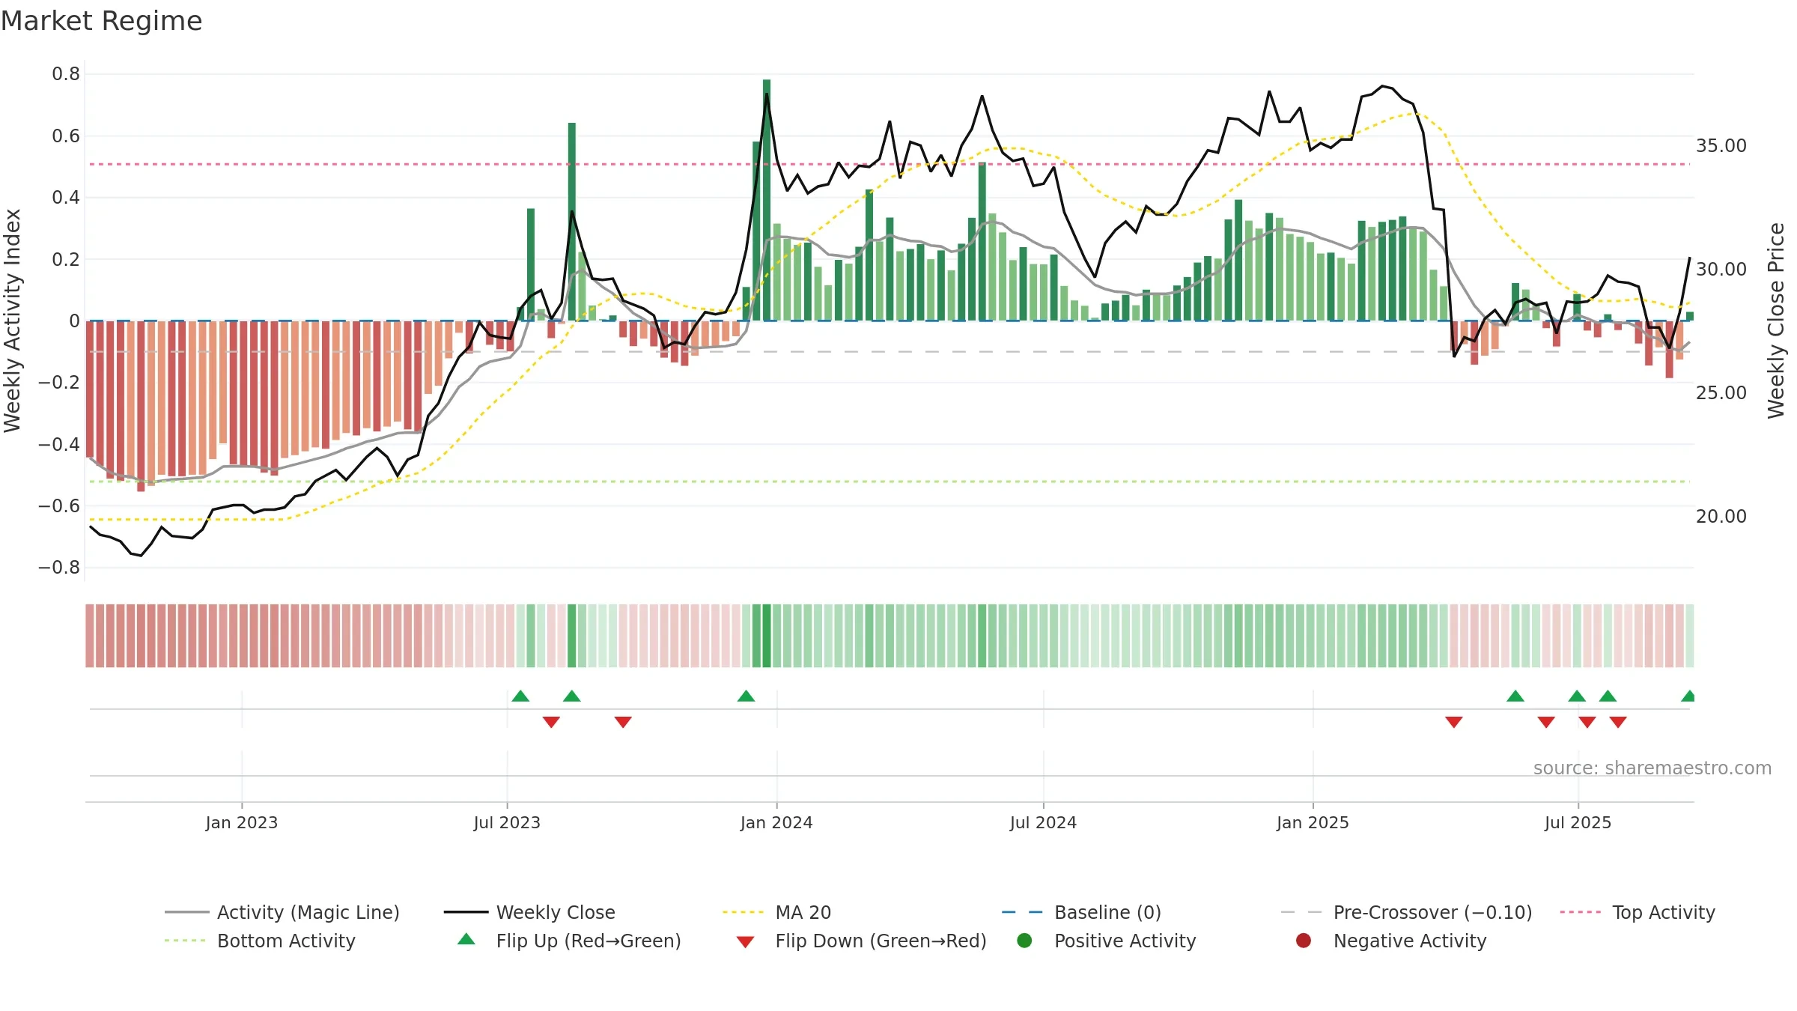
Task: Toggle the Activity (Magic Line) legend entry
Action: pos(282,912)
